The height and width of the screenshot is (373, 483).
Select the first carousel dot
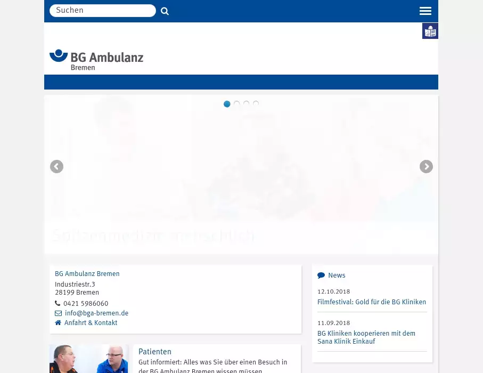pyautogui.click(x=227, y=104)
